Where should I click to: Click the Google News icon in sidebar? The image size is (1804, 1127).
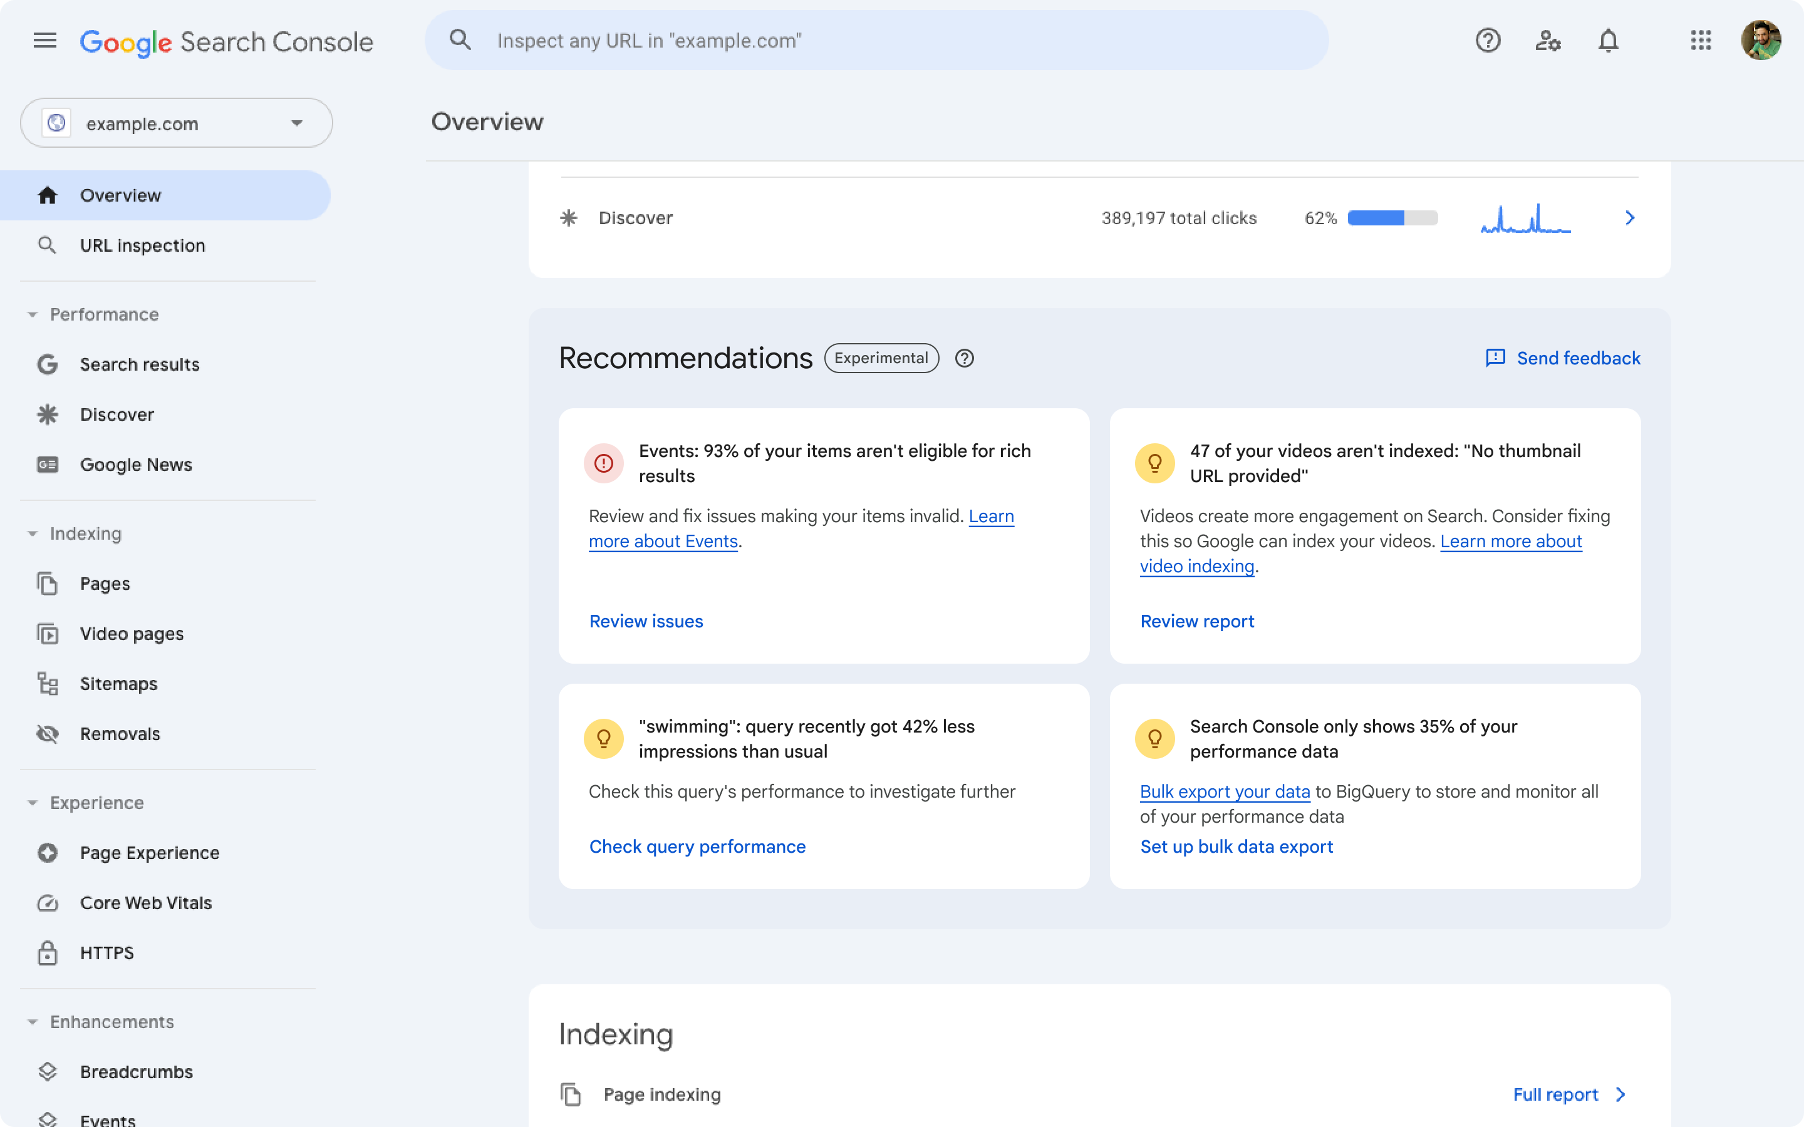pyautogui.click(x=47, y=463)
